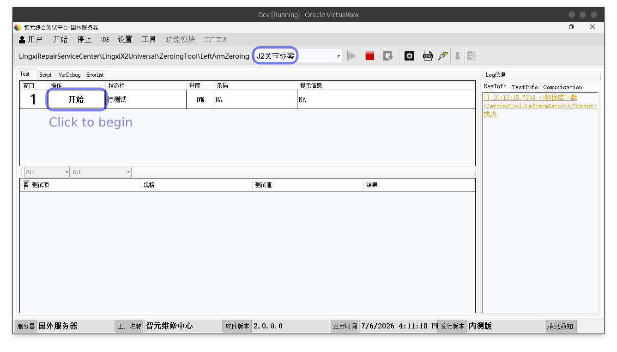Click the 智元维修中心 factory name text

(x=169, y=326)
